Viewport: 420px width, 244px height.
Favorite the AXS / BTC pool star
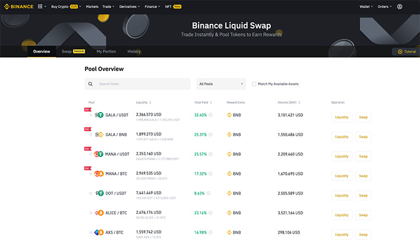(x=91, y=232)
